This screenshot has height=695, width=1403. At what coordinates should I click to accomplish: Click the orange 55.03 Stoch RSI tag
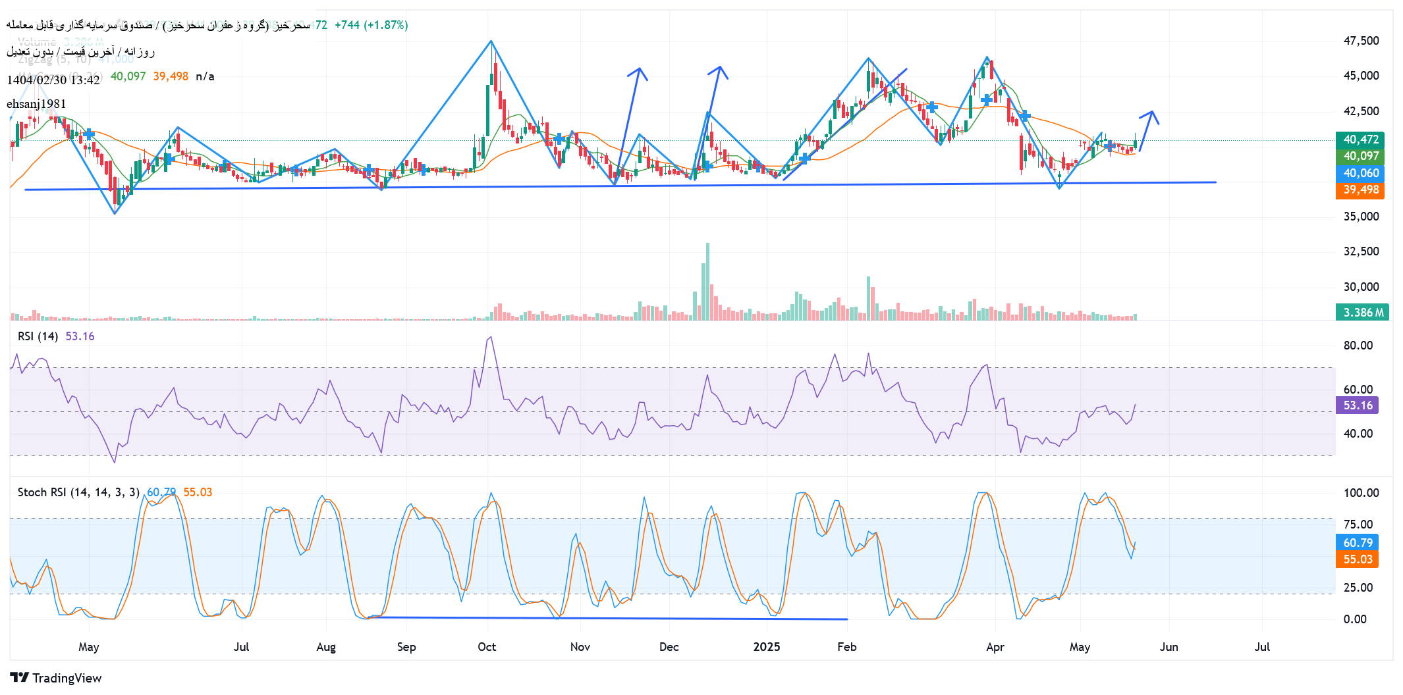pos(1358,559)
